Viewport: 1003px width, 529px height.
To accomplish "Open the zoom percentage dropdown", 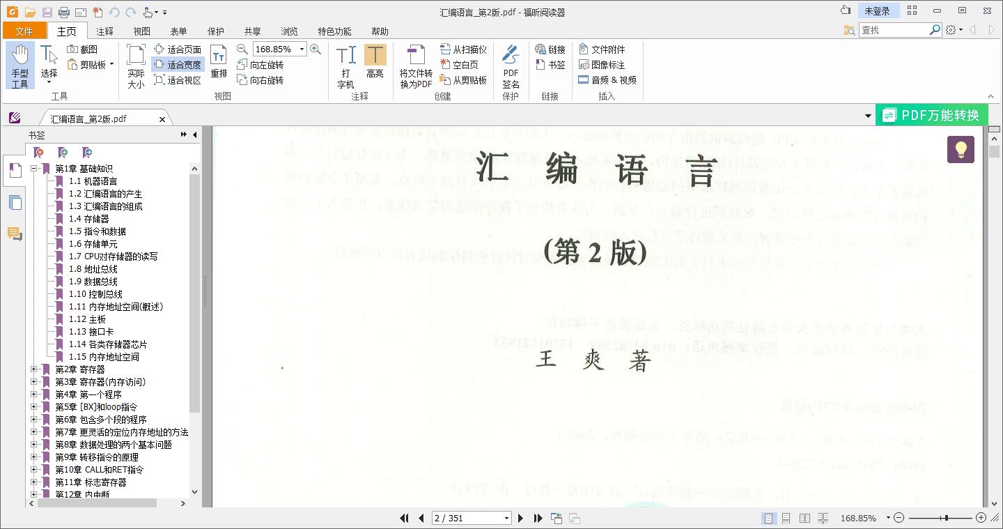I will [302, 49].
